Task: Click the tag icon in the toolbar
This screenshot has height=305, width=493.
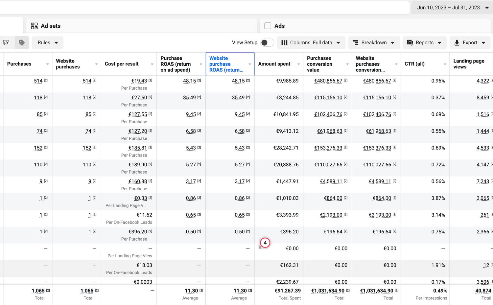Action: (x=22, y=43)
